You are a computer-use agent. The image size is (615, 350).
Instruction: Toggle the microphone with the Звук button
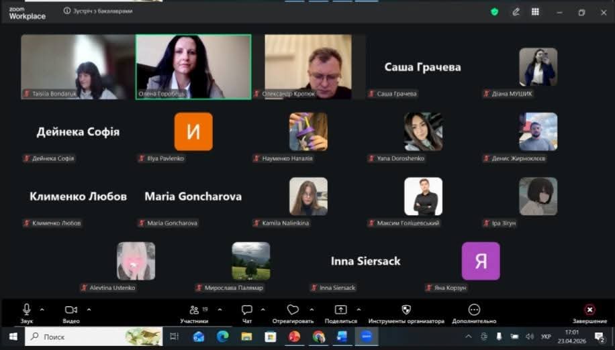27,310
